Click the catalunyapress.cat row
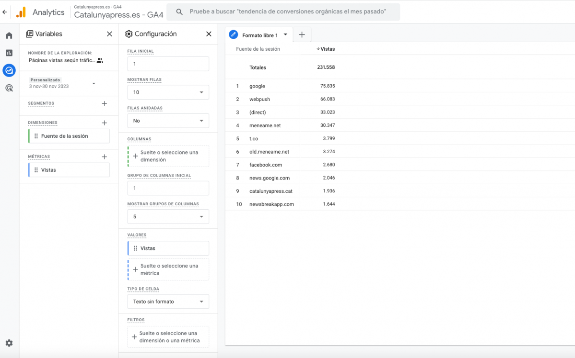Image resolution: width=575 pixels, height=358 pixels. [x=399, y=191]
